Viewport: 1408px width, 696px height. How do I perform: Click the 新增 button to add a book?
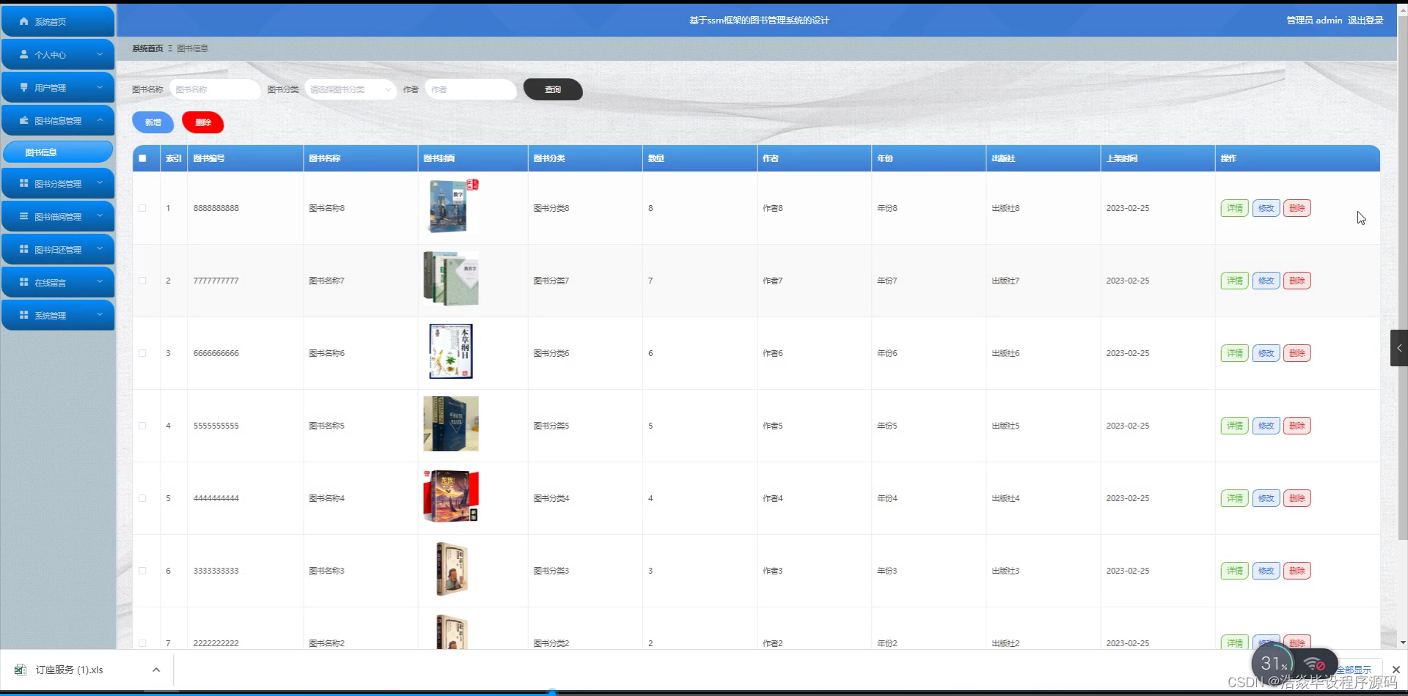point(153,122)
